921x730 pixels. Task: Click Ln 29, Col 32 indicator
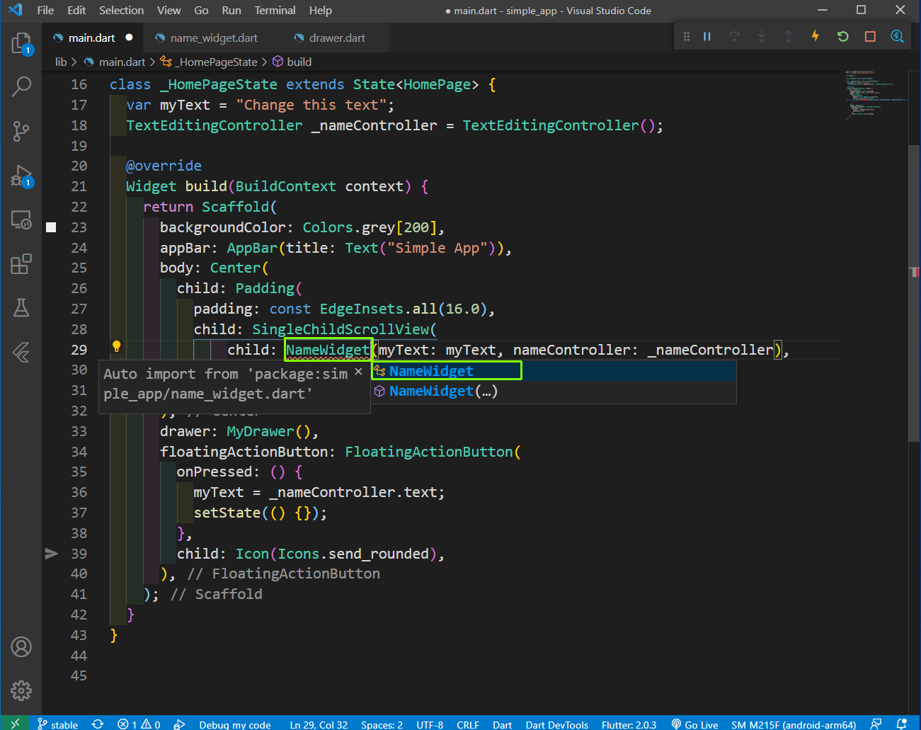coord(319,724)
